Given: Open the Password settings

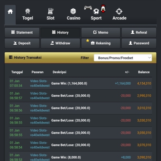Looking at the screenshot, I should tap(139, 43).
